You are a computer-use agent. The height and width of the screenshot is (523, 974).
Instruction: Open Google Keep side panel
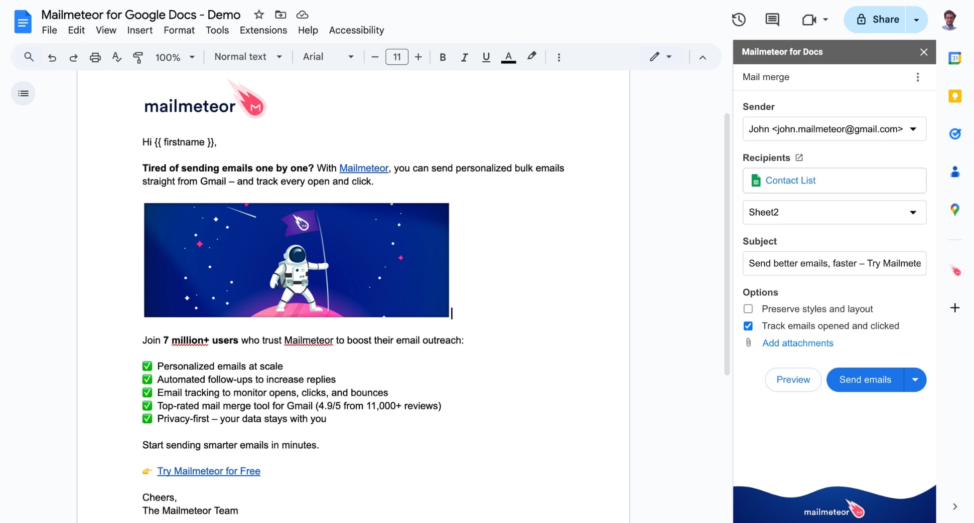coord(954,96)
